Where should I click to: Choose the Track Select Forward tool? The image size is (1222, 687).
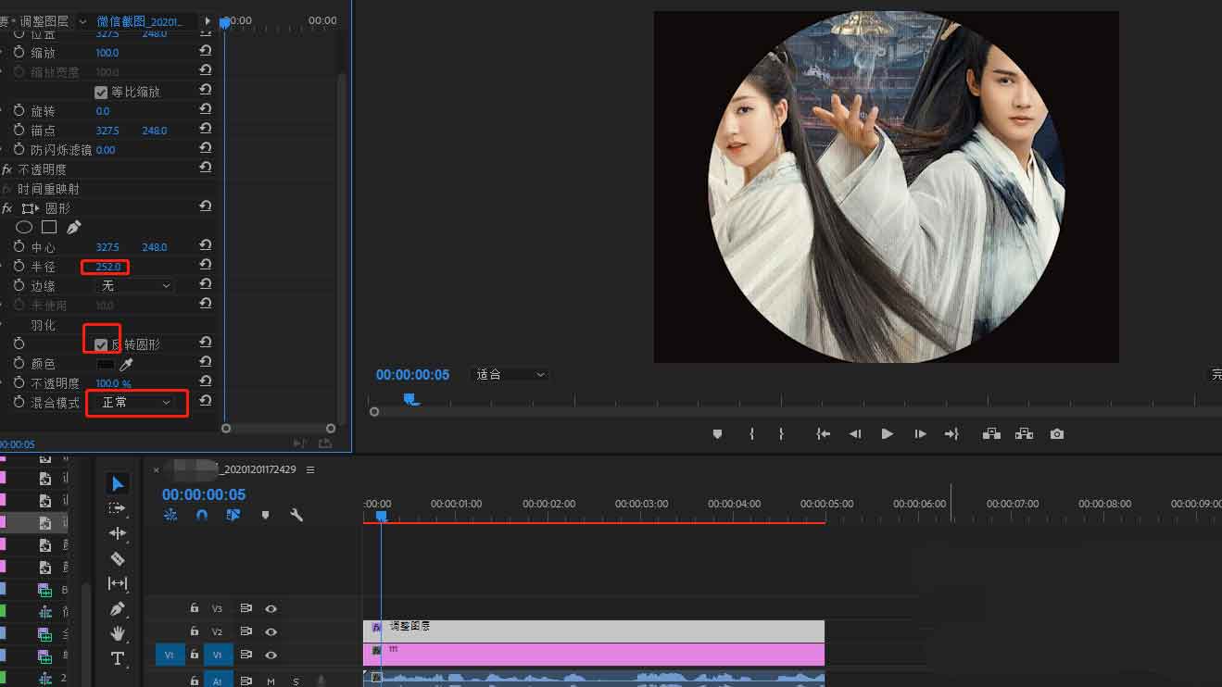coord(118,508)
